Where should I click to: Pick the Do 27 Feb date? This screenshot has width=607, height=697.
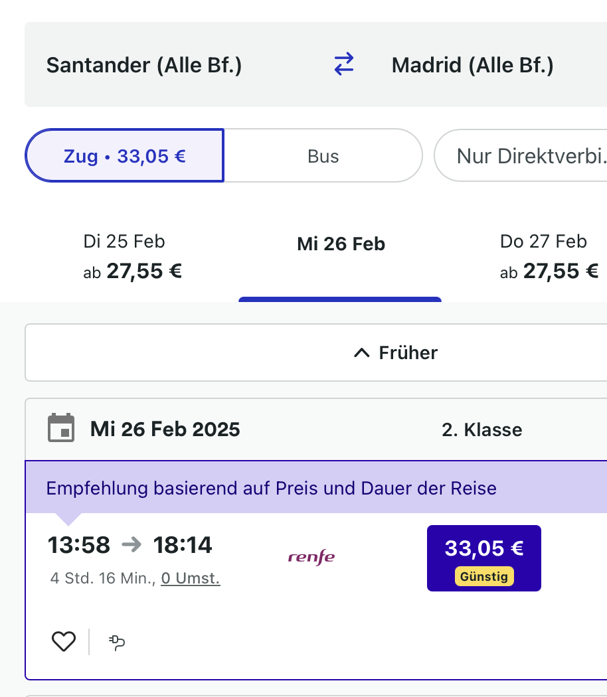tap(549, 256)
